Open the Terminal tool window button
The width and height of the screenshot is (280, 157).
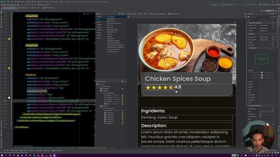click(x=24, y=150)
